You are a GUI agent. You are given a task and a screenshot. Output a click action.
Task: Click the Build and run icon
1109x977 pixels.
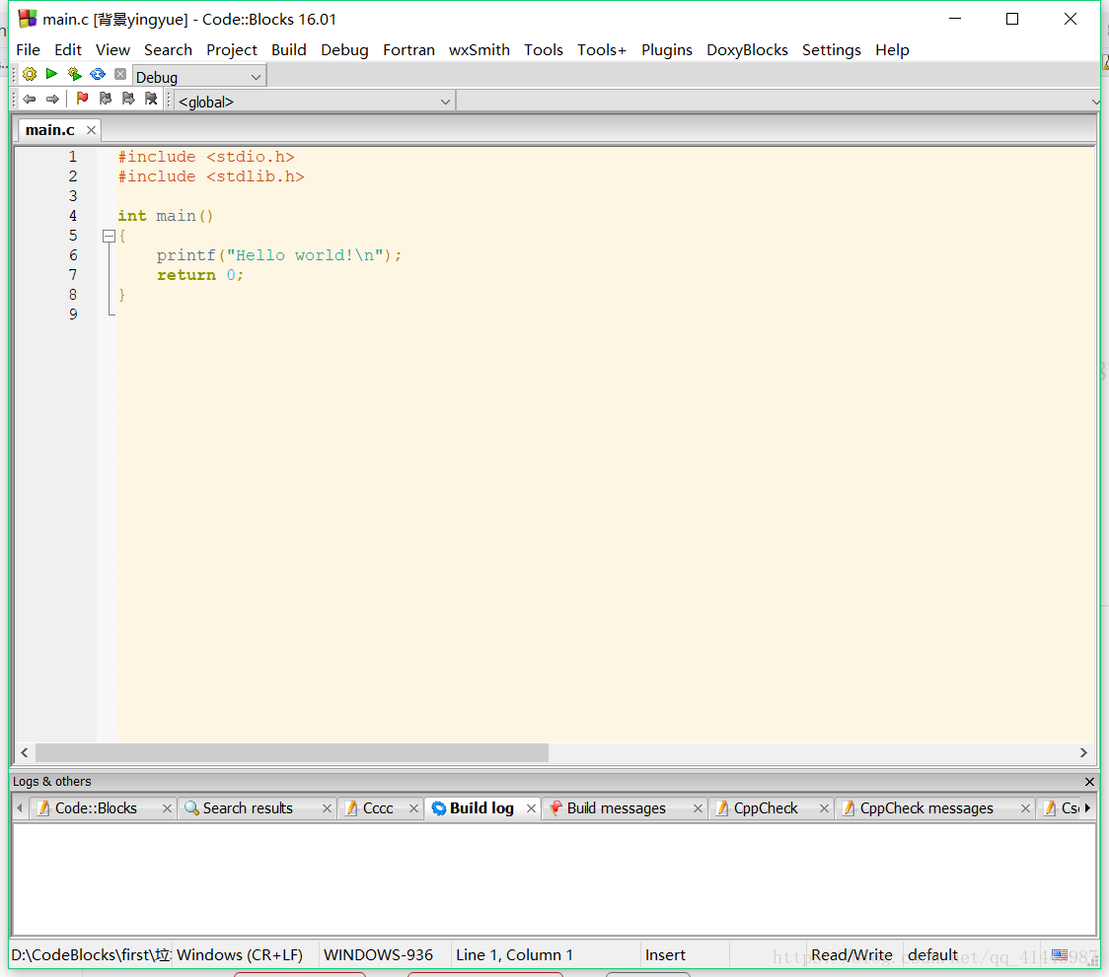74,74
